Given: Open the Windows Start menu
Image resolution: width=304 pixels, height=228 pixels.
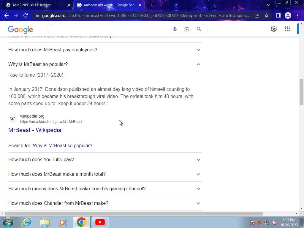Looking at the screenshot, I should pyautogui.click(x=8, y=222).
